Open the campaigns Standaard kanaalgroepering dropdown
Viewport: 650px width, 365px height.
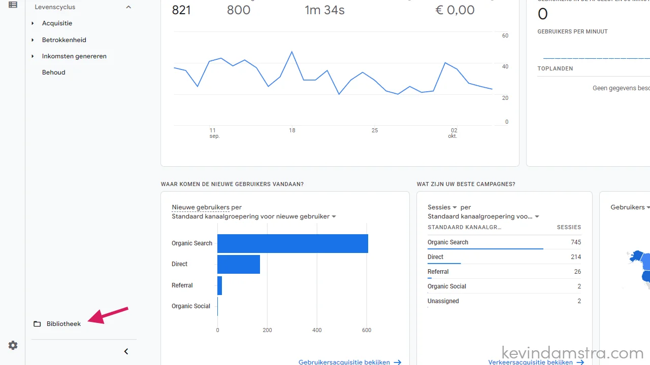483,216
